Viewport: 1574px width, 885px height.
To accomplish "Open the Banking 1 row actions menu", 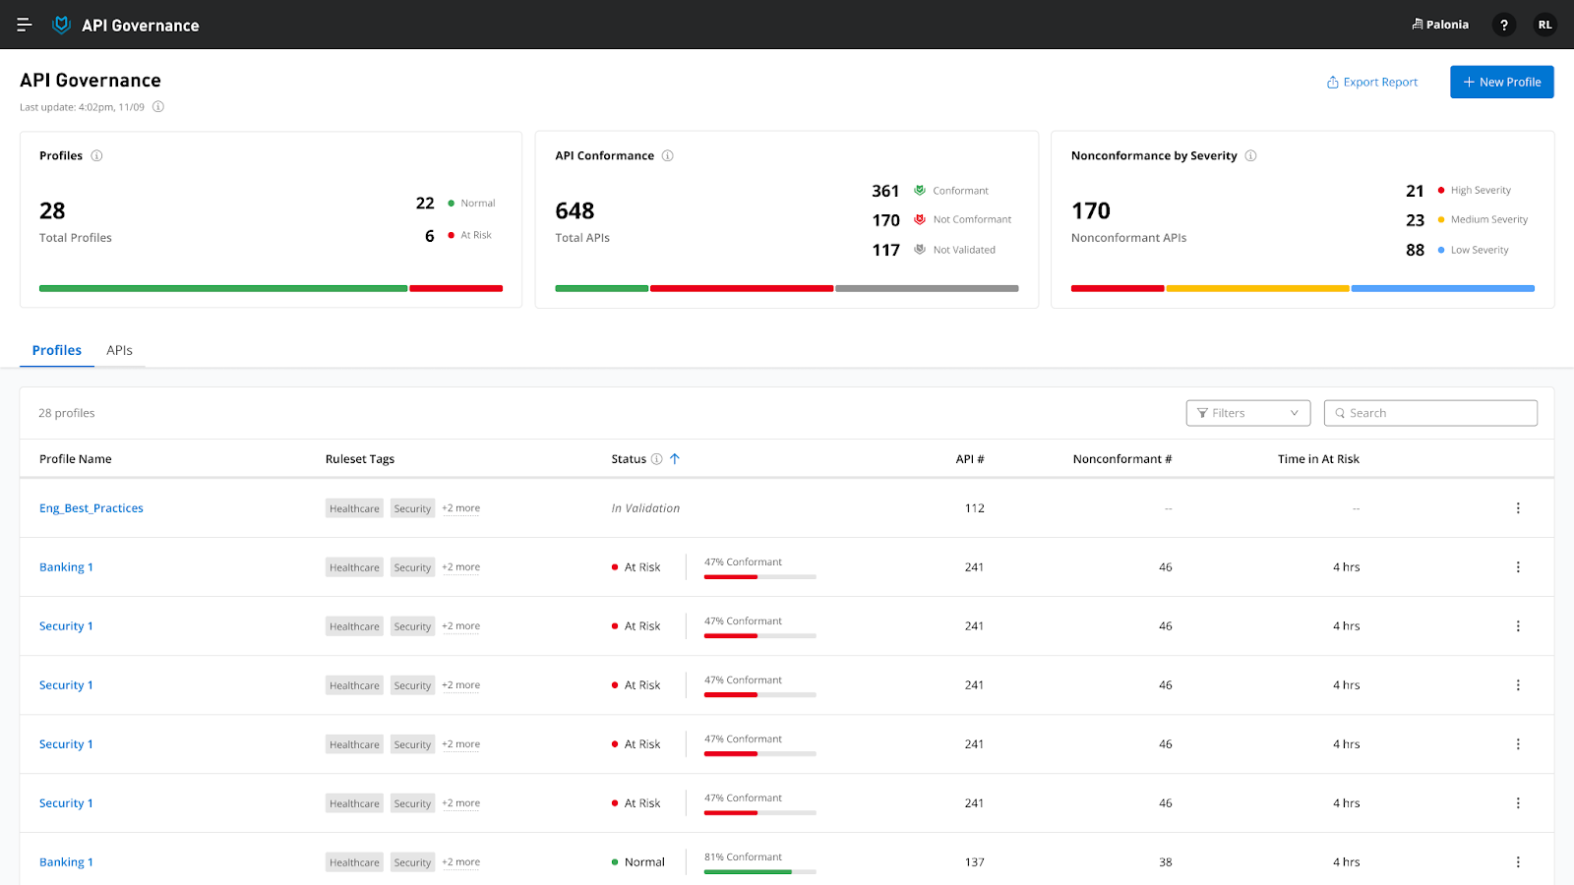I will tap(1518, 566).
